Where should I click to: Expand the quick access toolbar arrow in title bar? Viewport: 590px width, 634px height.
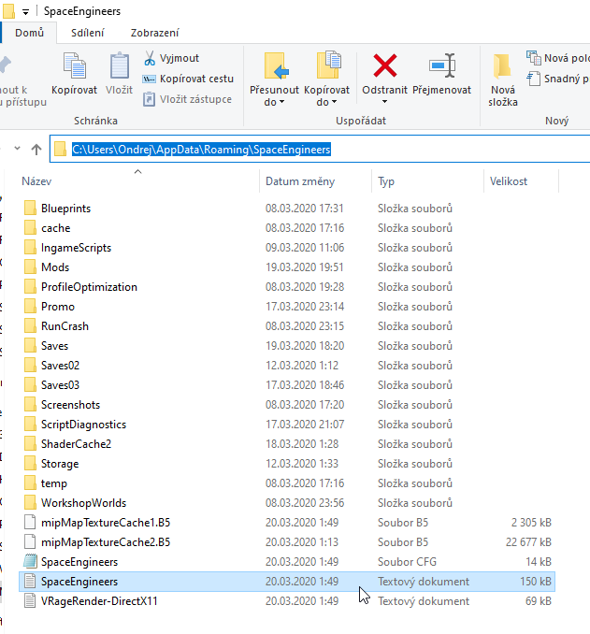tap(24, 11)
